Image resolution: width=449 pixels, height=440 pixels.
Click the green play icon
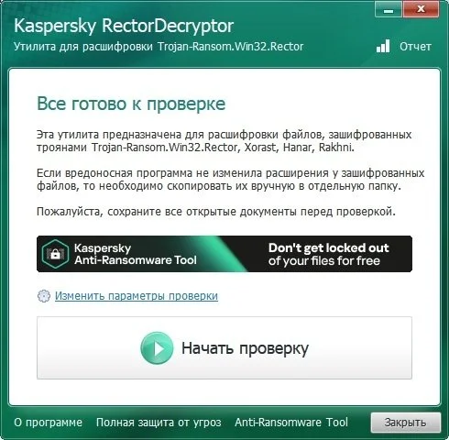click(157, 348)
